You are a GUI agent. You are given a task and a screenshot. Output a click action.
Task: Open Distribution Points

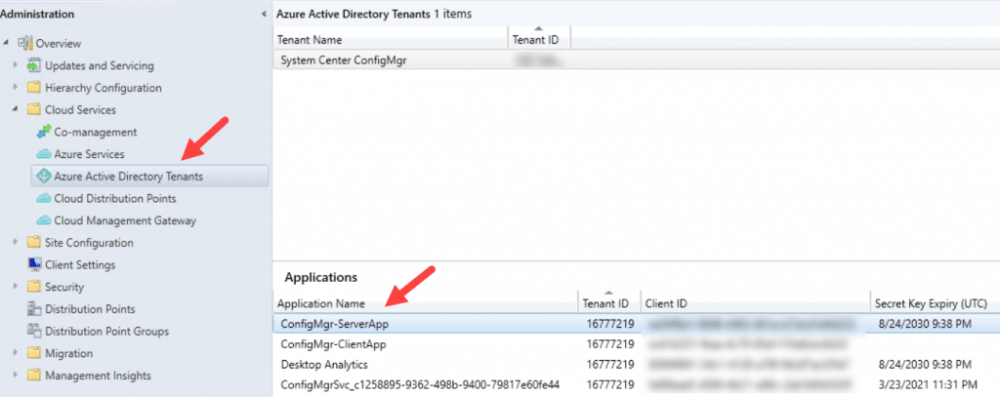tap(90, 309)
